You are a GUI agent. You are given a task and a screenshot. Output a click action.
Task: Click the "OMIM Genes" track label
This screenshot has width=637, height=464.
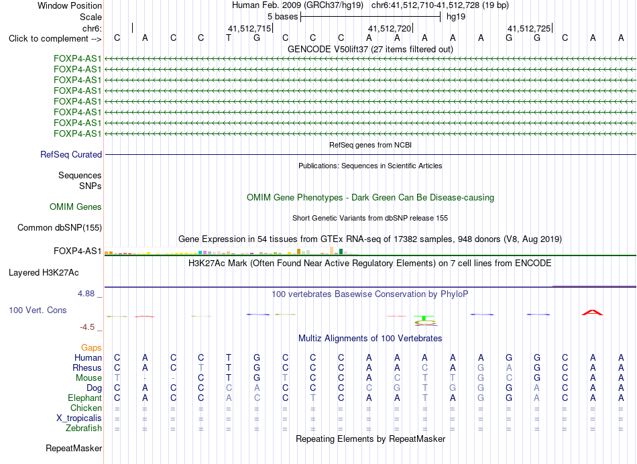[x=76, y=207]
